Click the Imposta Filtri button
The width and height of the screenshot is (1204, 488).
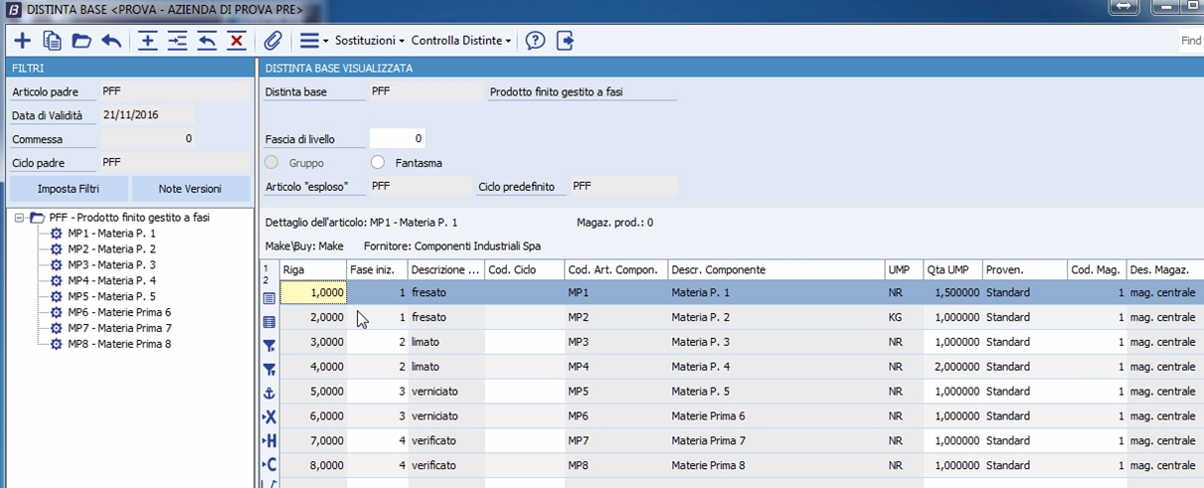coord(68,189)
